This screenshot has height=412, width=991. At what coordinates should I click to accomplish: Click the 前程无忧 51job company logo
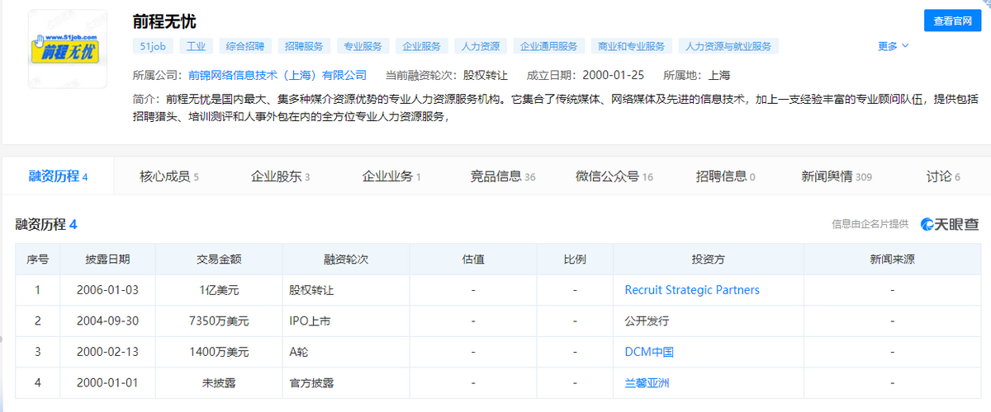(67, 49)
